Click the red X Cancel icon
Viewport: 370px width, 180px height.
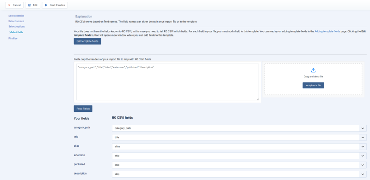(x=9, y=5)
